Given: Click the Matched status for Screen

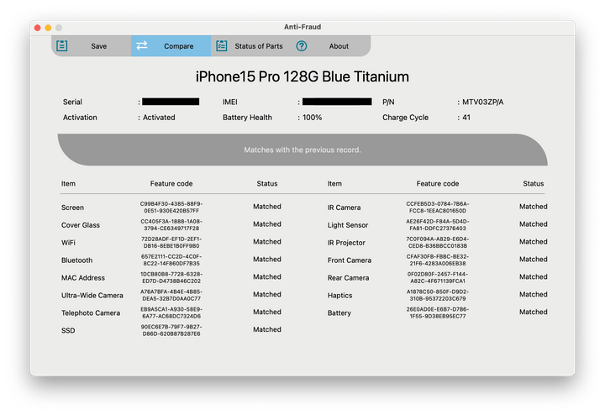Looking at the screenshot, I should (267, 207).
